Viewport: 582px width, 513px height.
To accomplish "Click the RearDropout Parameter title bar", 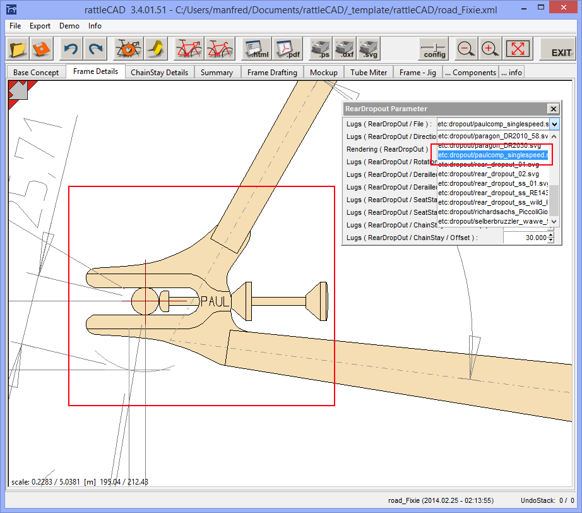I will point(446,109).
